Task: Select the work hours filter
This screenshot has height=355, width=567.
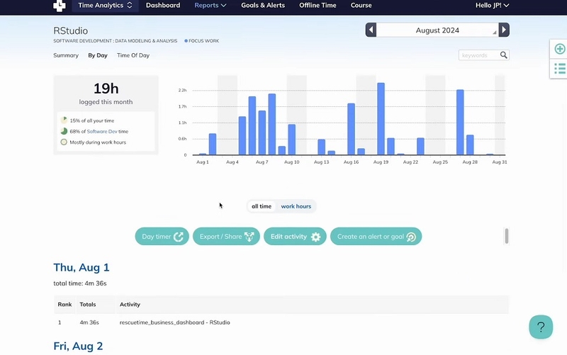Action: point(296,206)
